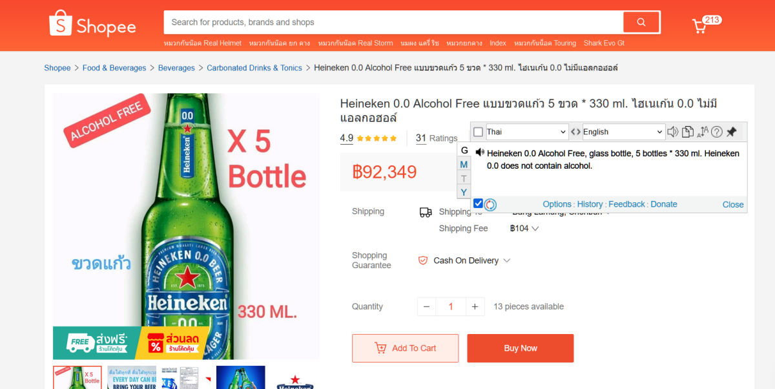This screenshot has width=775, height=389.
Task: Copy the translation using the copy icon
Action: [x=687, y=132]
